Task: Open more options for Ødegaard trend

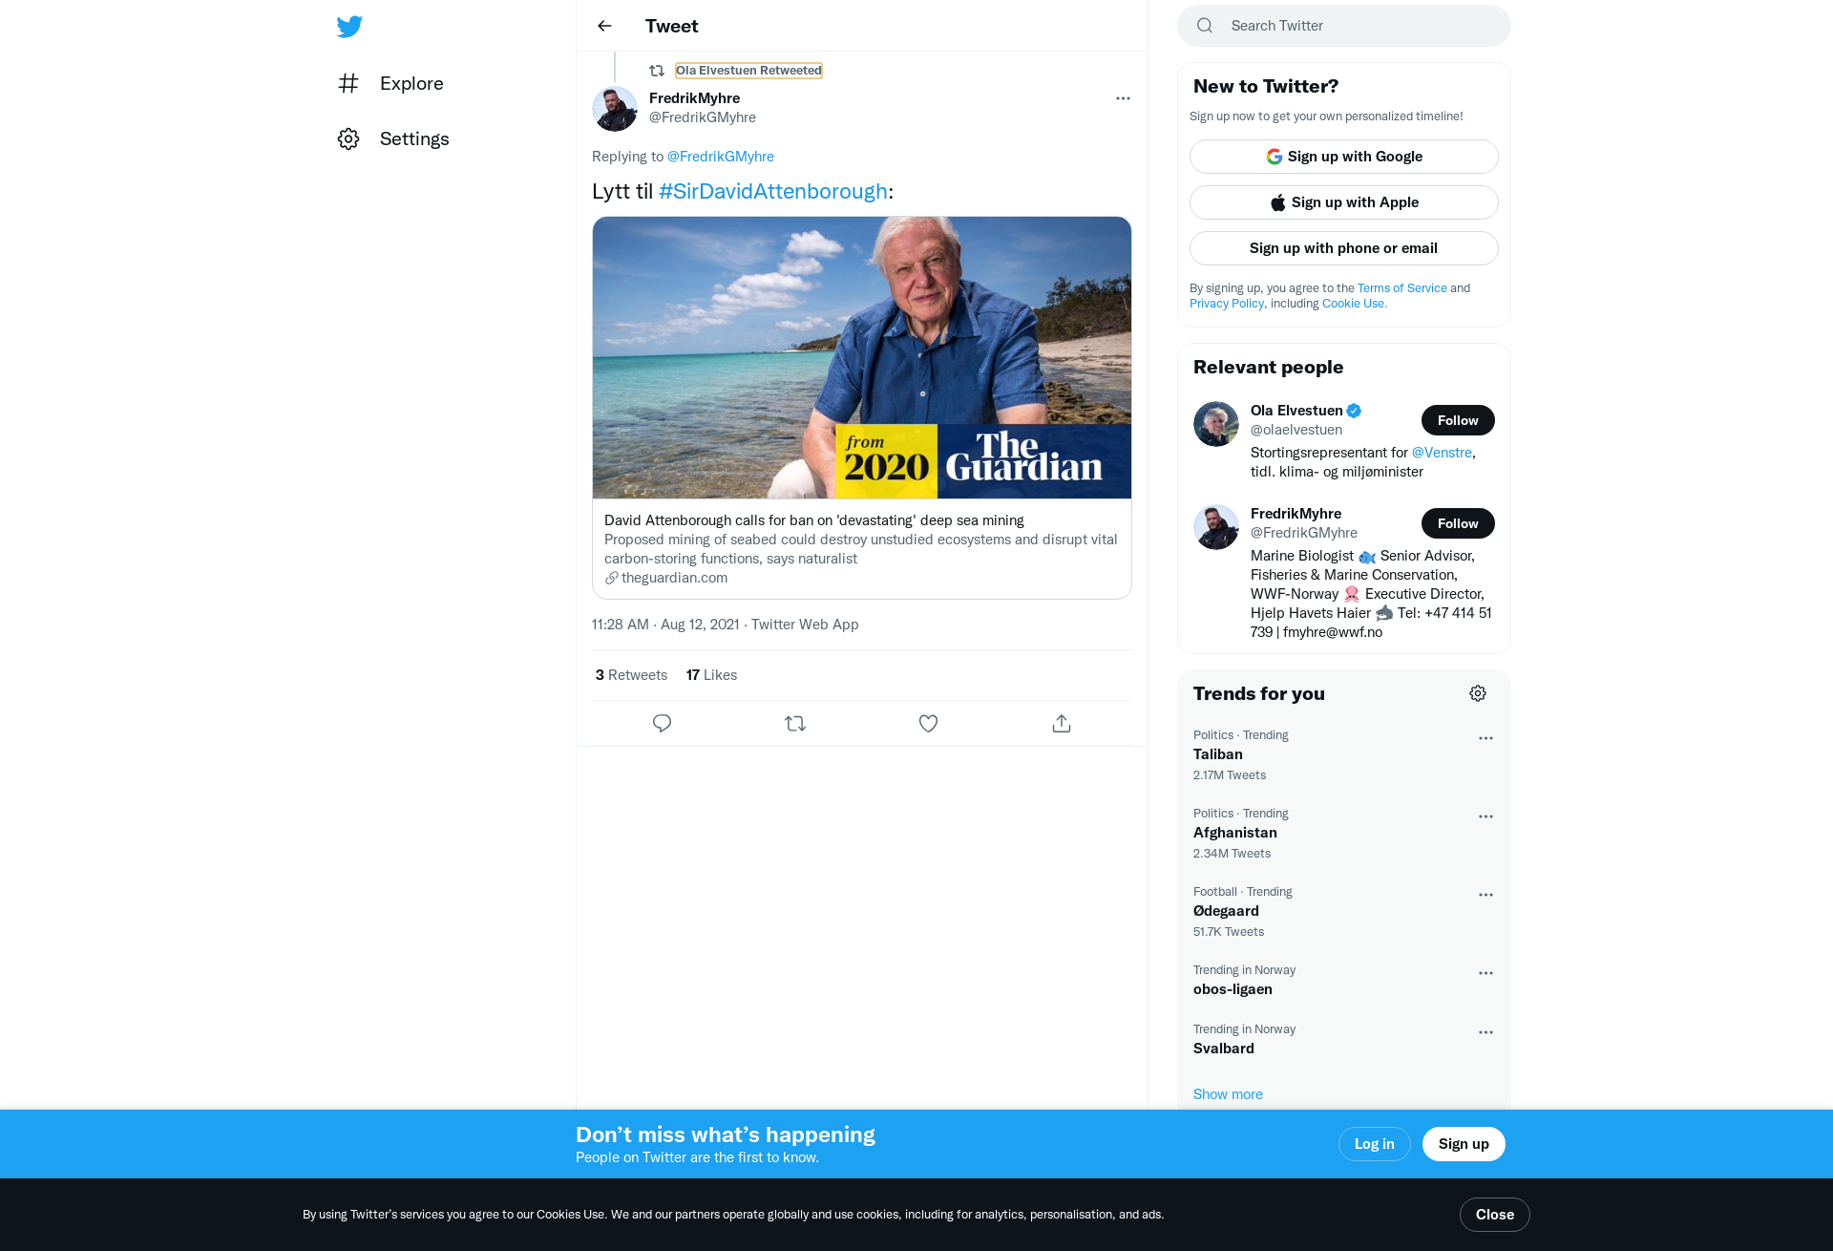Action: click(x=1485, y=895)
